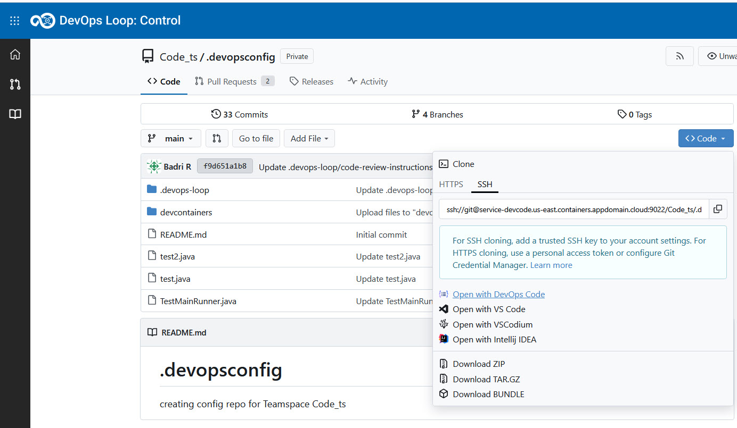Collapse the blue Code dropdown button
The image size is (737, 428).
[706, 138]
